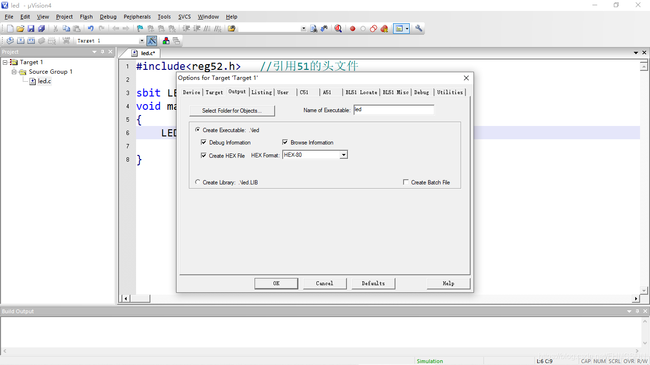The image size is (650, 365).
Task: Toggle the Create HEX File checkbox
Action: (204, 155)
